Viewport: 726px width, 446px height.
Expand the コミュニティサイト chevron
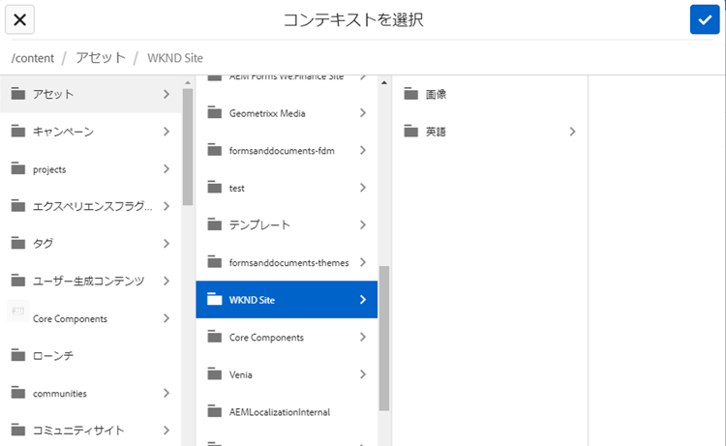point(166,431)
